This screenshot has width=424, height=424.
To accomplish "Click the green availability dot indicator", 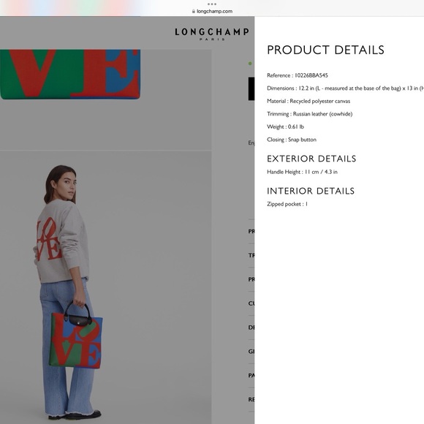I will pos(250,64).
